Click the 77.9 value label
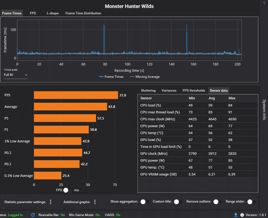 coord(123,95)
